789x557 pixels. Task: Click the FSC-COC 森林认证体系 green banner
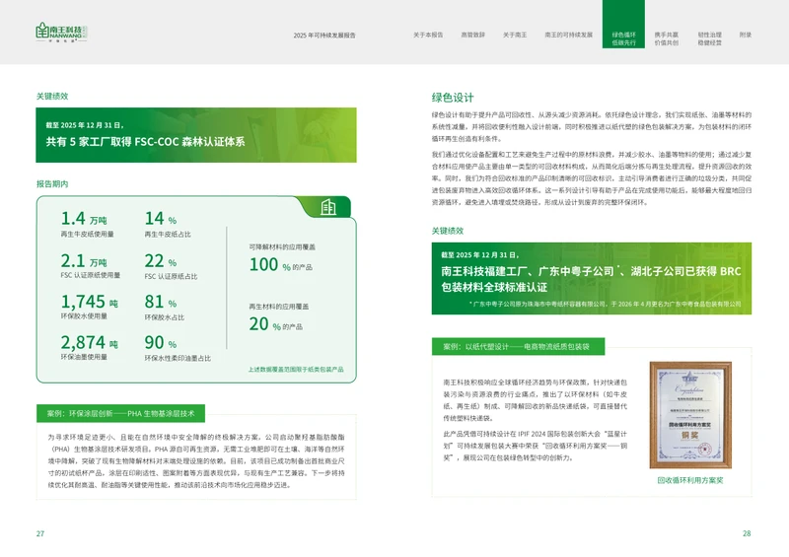[196, 135]
